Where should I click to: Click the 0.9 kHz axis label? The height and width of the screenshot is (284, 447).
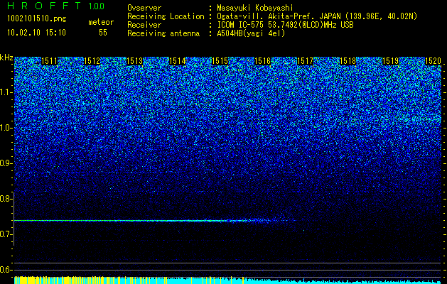point(6,163)
